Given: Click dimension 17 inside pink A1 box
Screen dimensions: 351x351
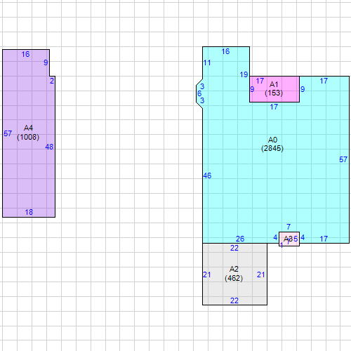Looking at the screenshot, I should (x=260, y=81).
